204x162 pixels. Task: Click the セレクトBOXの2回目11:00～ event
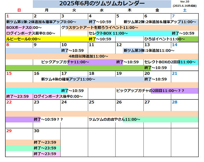pyautogui.click(x=170, y=62)
